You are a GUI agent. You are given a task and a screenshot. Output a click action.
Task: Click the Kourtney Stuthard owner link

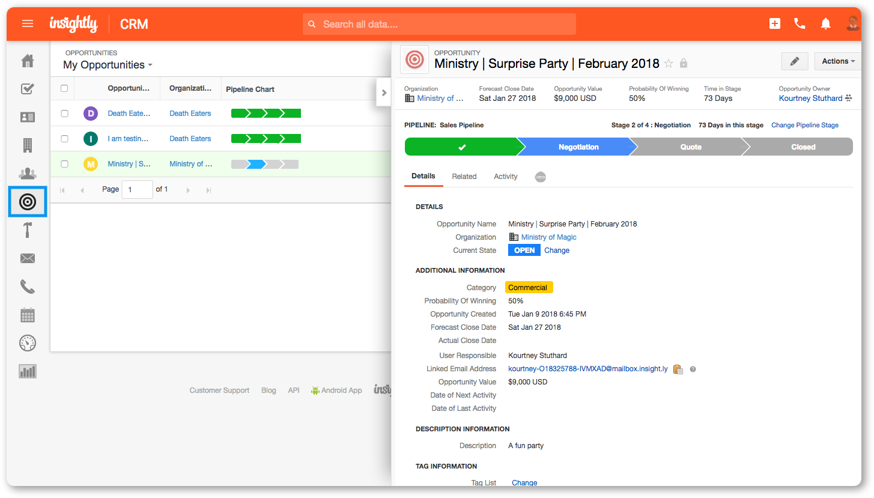[811, 98]
